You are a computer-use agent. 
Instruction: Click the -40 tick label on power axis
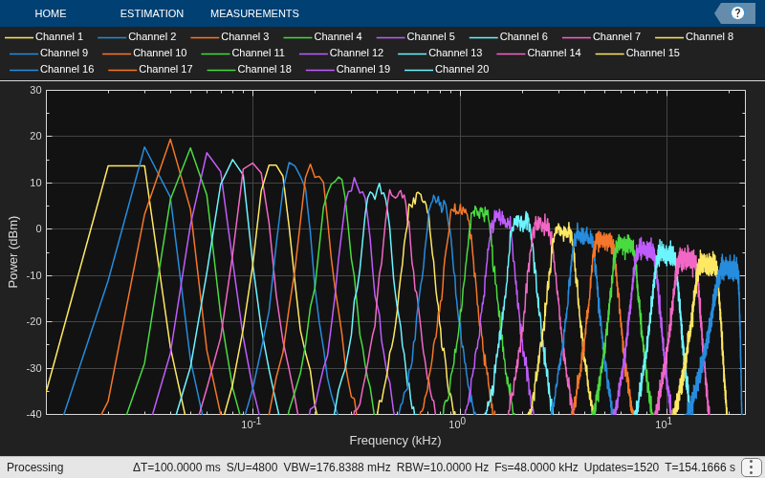coord(34,415)
